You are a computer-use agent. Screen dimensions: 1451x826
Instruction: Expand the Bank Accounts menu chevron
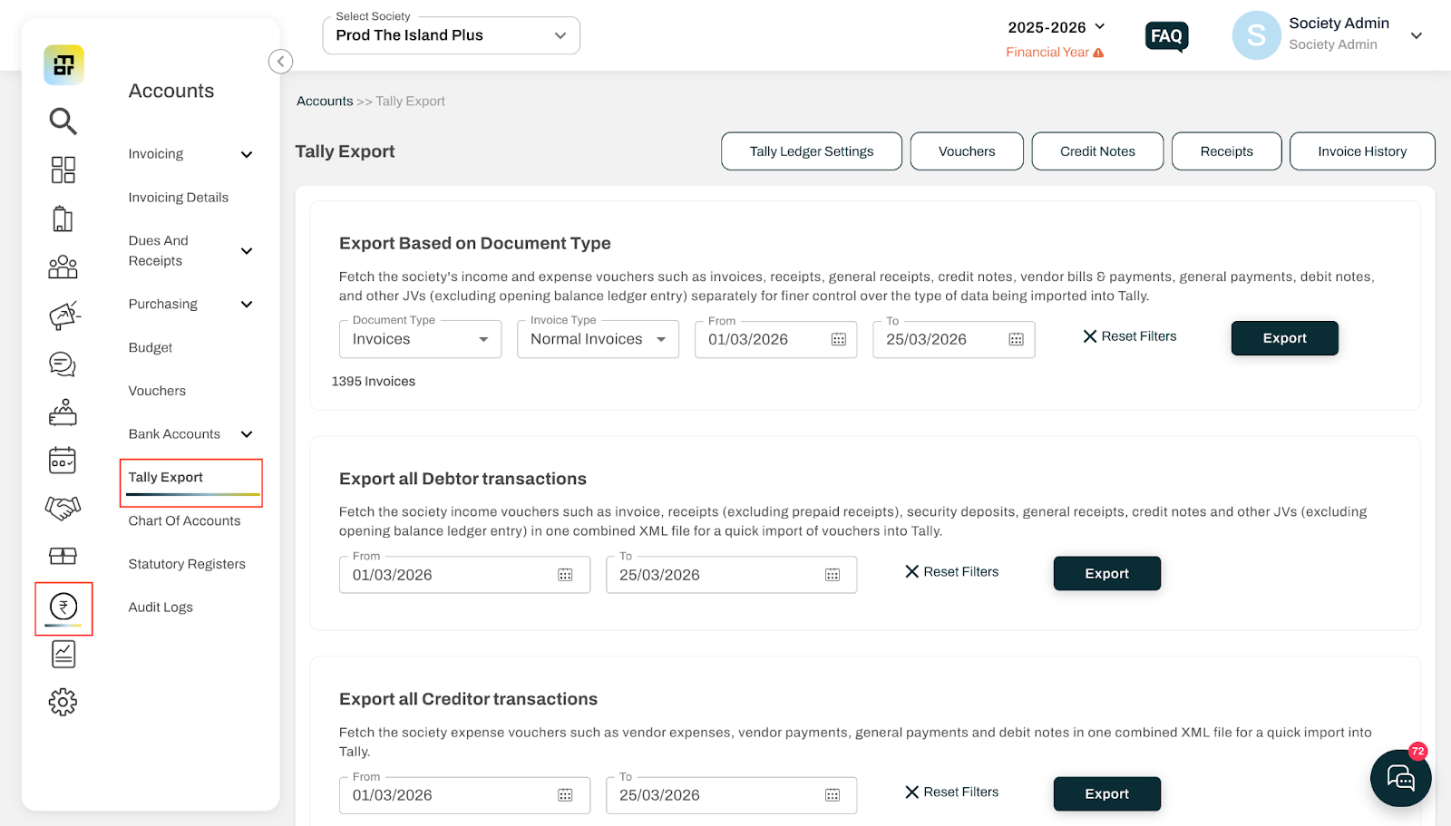point(247,434)
